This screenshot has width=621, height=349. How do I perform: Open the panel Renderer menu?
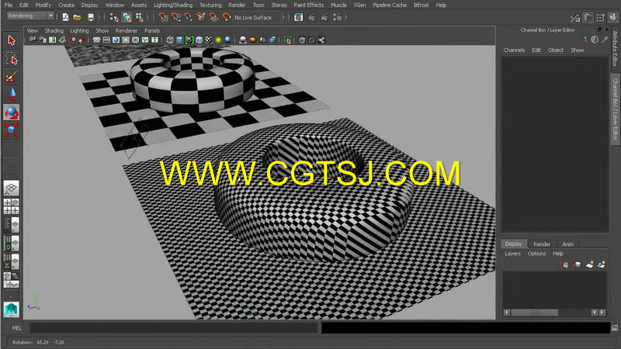127,30
